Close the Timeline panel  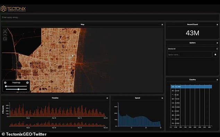pos(107,98)
